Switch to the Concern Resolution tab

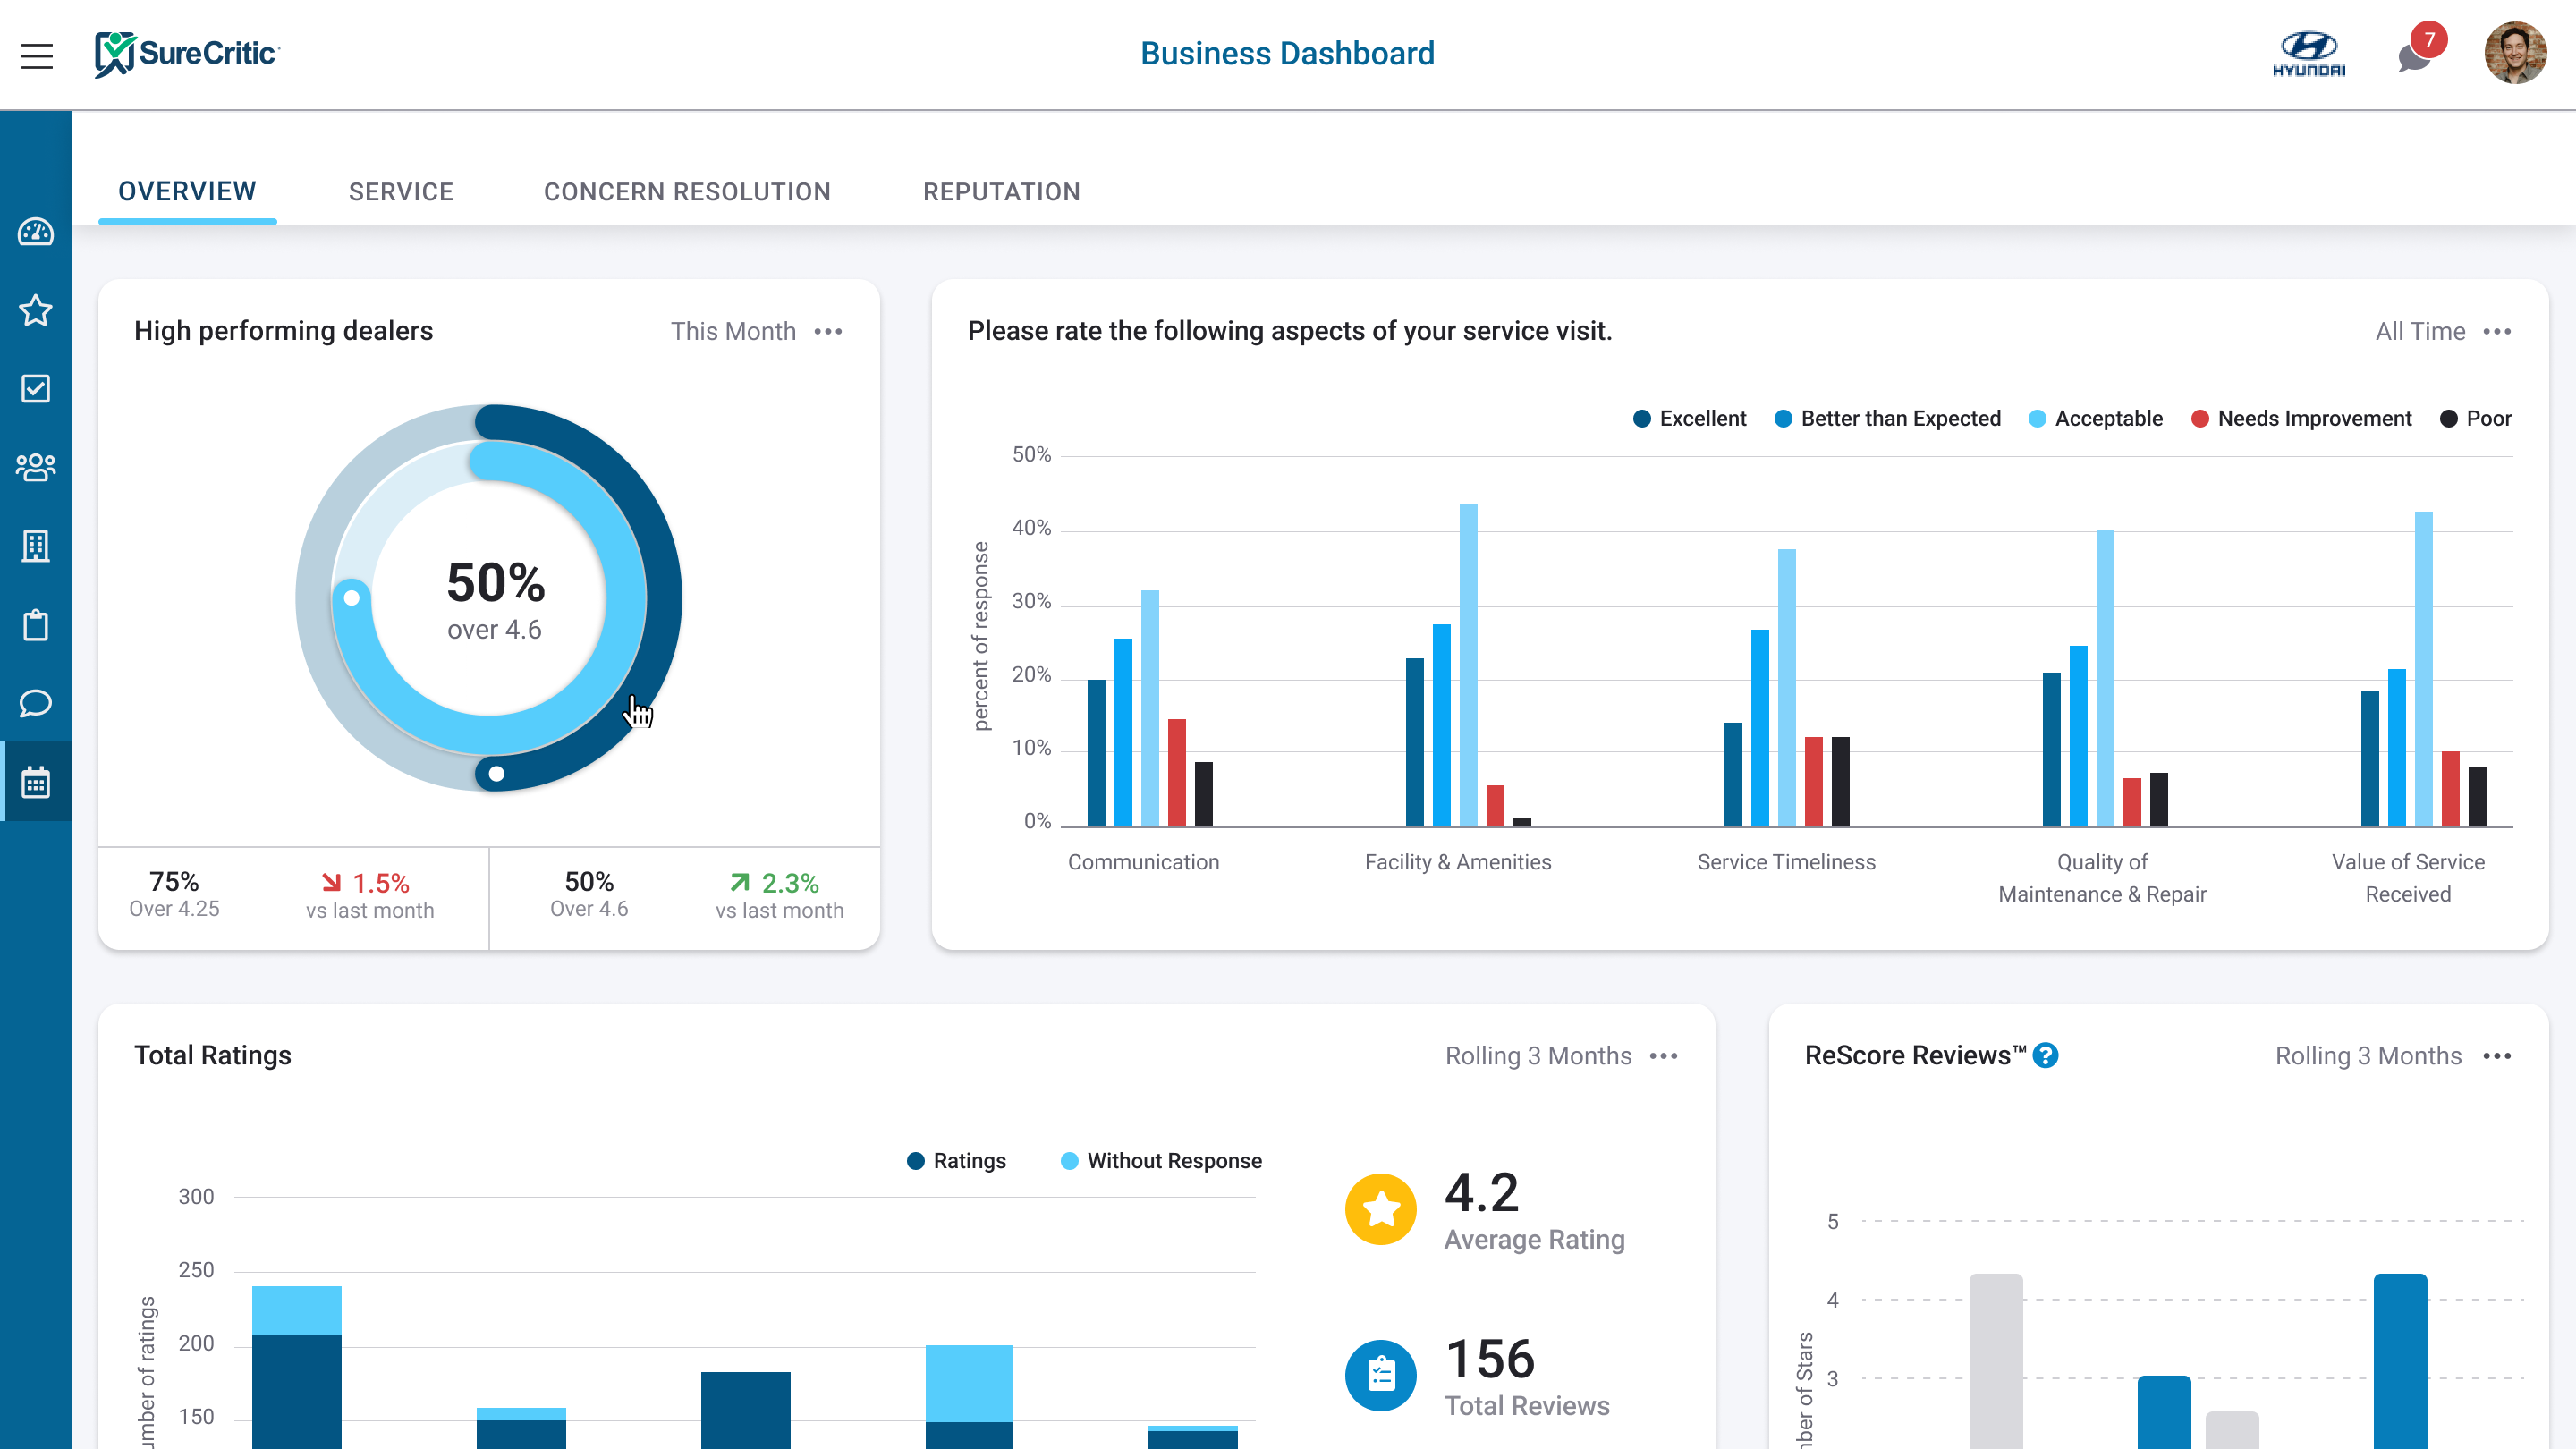686,191
